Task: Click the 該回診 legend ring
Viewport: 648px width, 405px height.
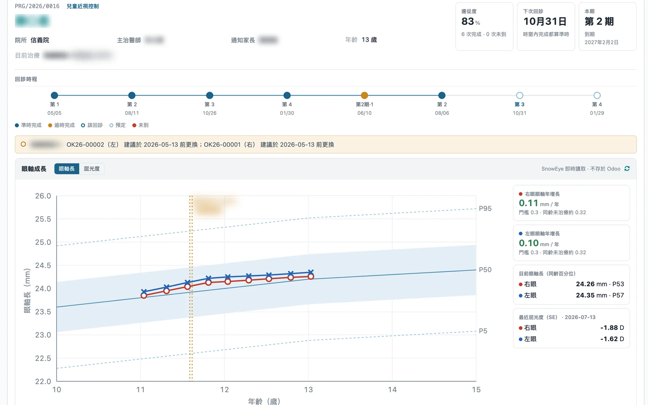Action: pyautogui.click(x=83, y=125)
